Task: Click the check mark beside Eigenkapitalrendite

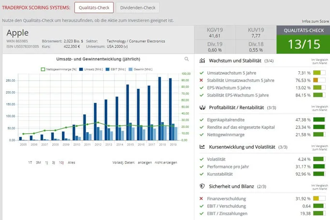Action: (201, 120)
